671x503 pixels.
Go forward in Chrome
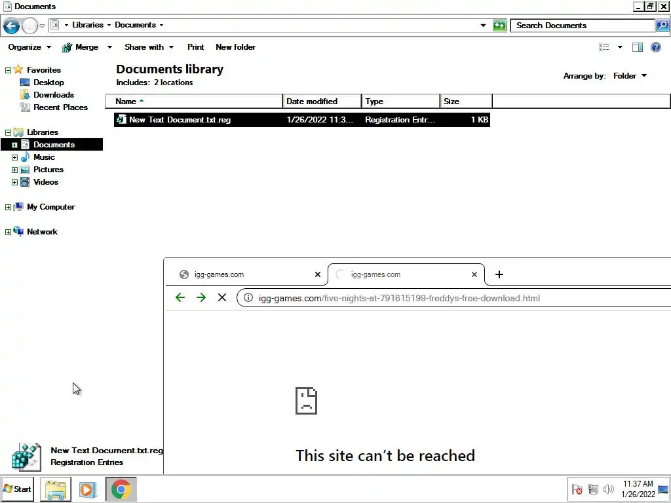(201, 297)
